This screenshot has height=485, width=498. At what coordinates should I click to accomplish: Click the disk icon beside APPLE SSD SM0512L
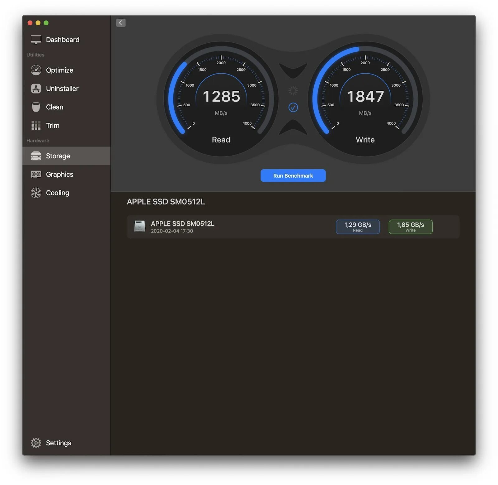(139, 227)
